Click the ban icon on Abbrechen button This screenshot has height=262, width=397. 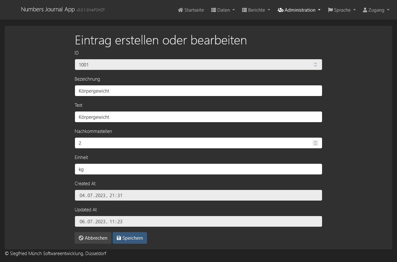click(81, 238)
